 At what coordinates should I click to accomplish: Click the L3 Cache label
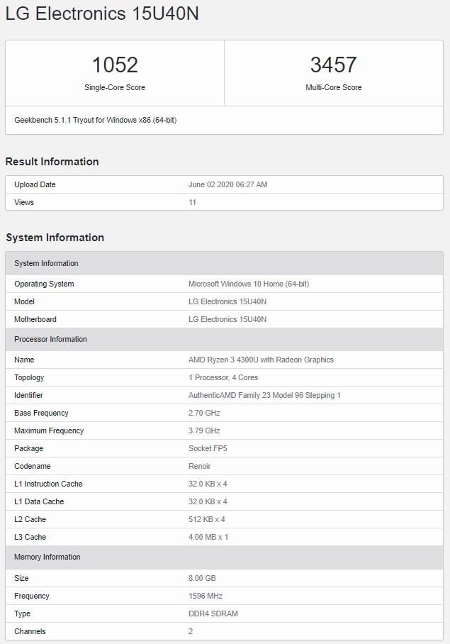pos(30,537)
